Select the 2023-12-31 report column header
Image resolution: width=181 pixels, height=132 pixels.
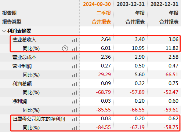[x=131, y=4]
